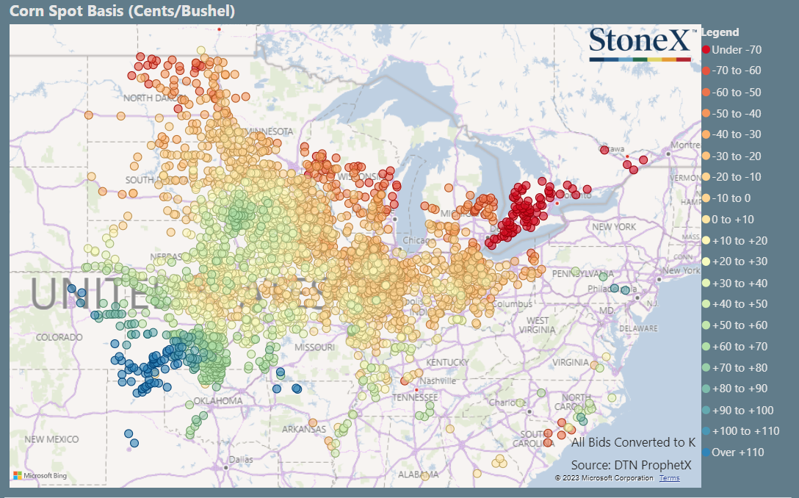Click the Corn Spot Basis chart title
This screenshot has width=799, height=498.
coord(123,11)
